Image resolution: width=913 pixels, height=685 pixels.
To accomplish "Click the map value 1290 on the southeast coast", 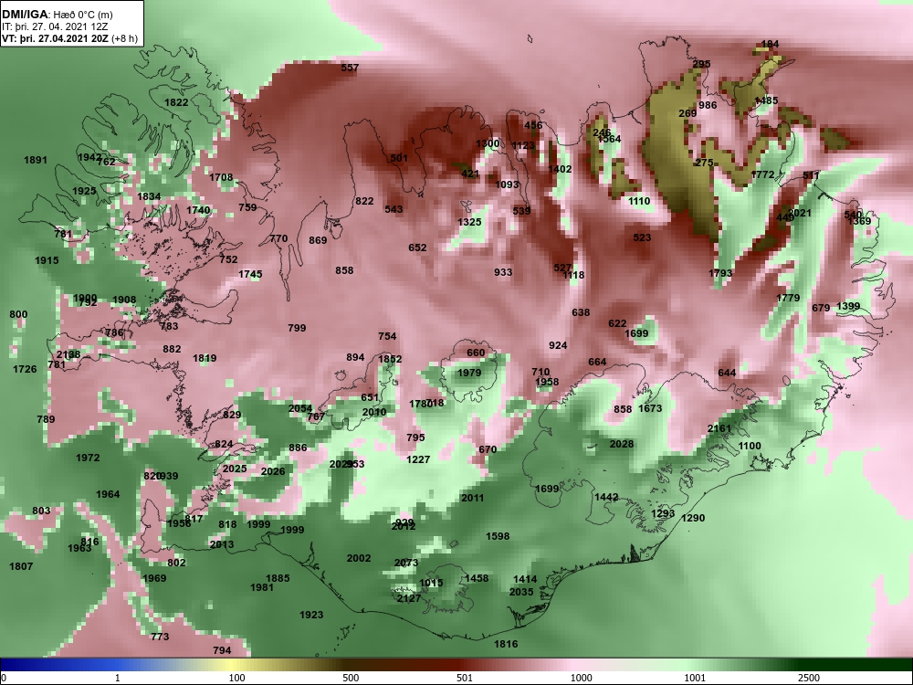I will [693, 518].
